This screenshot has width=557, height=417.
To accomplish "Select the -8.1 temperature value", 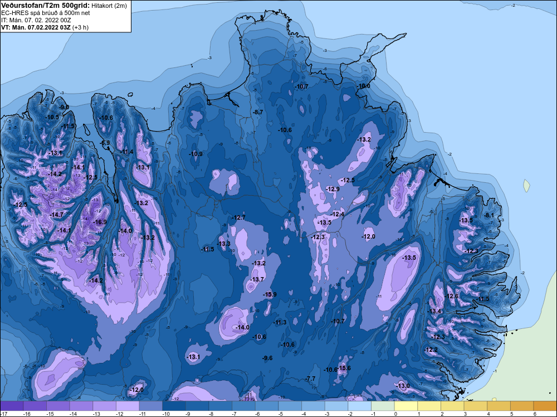I will [489, 215].
